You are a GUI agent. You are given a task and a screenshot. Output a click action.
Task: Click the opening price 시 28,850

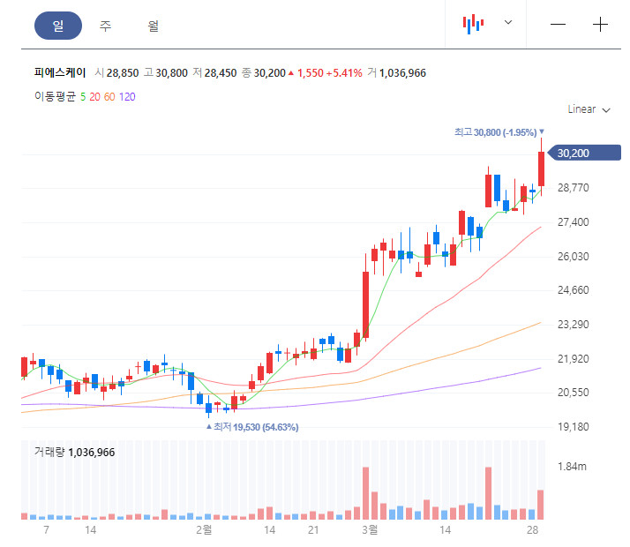click(116, 73)
